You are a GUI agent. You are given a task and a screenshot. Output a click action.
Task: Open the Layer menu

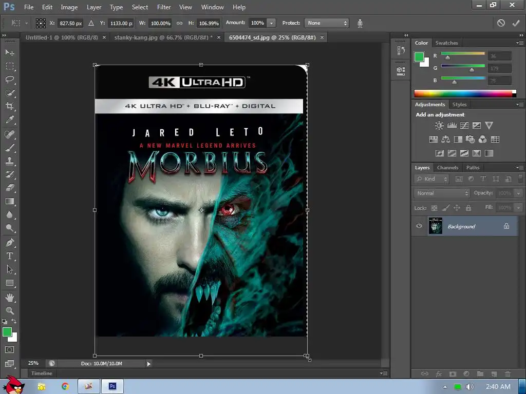[x=94, y=7]
